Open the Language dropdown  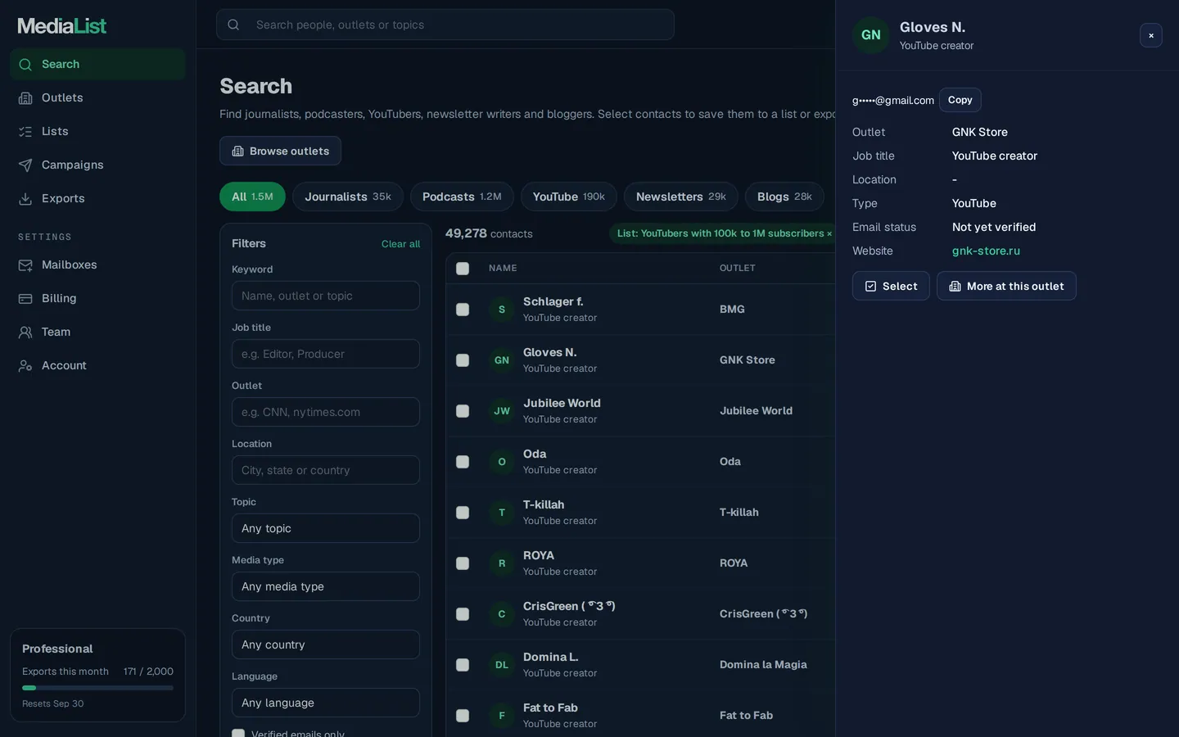click(x=326, y=703)
